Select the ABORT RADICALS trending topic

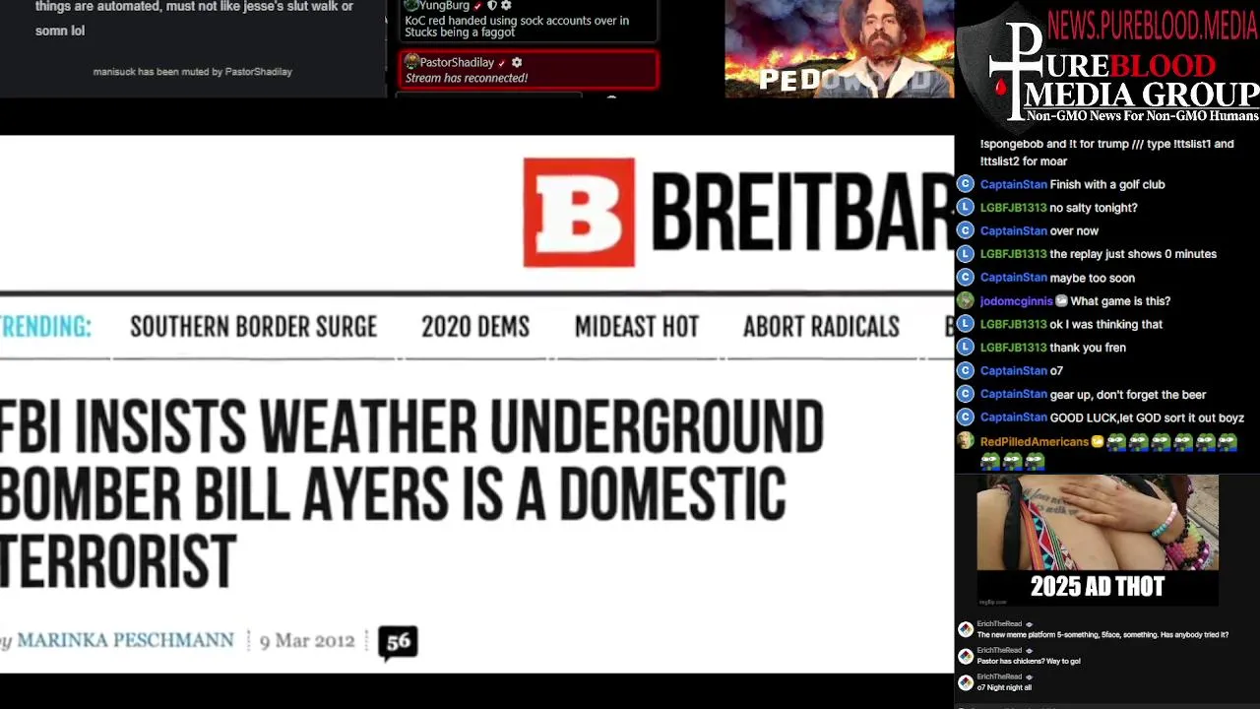(821, 327)
